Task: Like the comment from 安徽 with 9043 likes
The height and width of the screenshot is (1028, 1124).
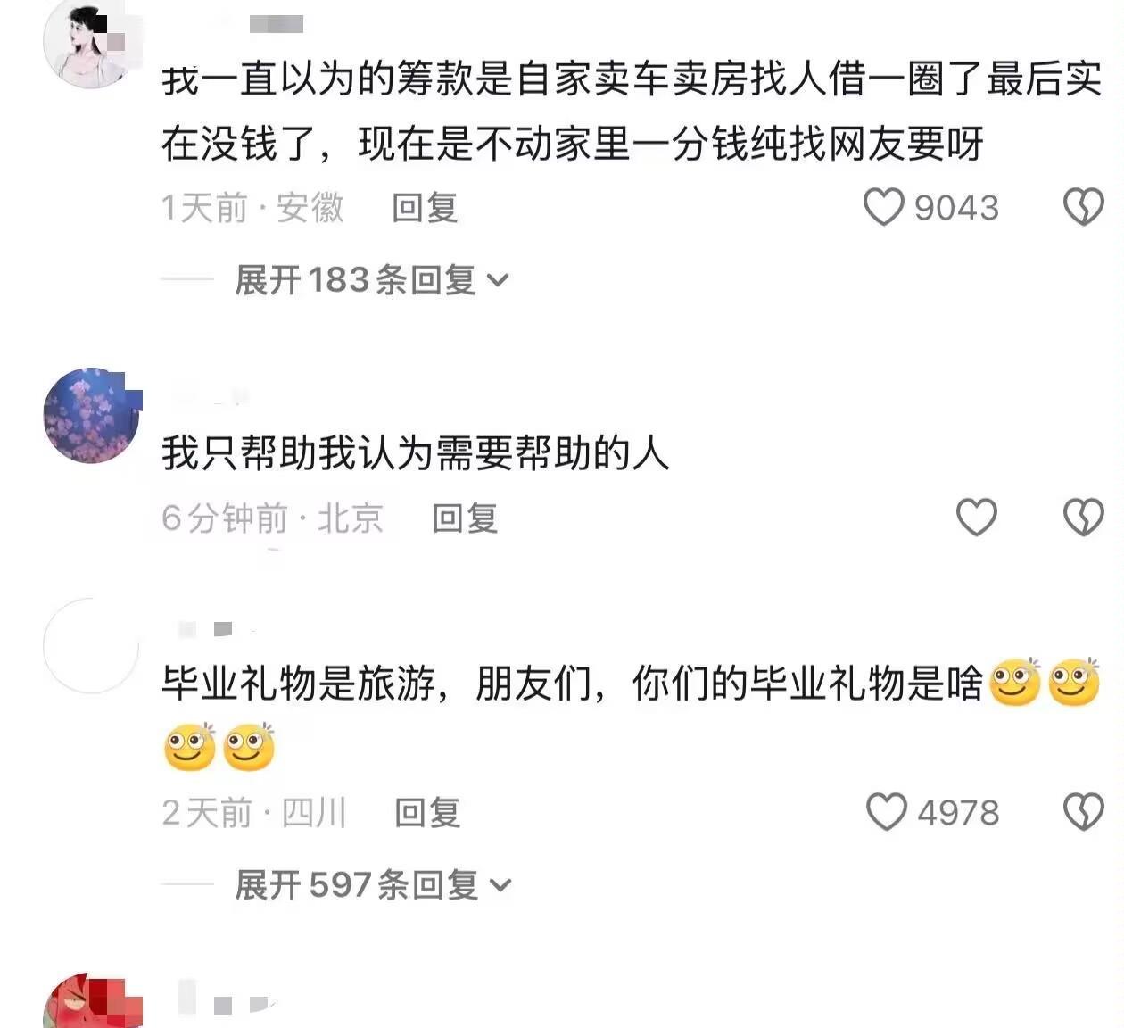Action: [884, 207]
